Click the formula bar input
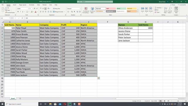The height and width of the screenshot is (106, 188). click(105, 18)
